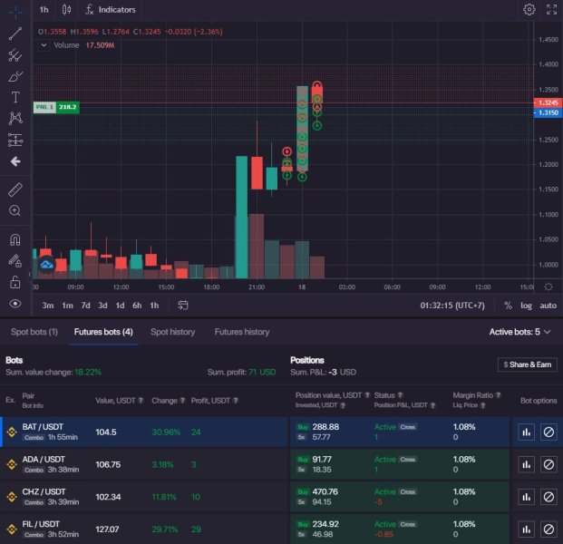Set chart range to 7d
563x544 pixels.
[x=85, y=306]
